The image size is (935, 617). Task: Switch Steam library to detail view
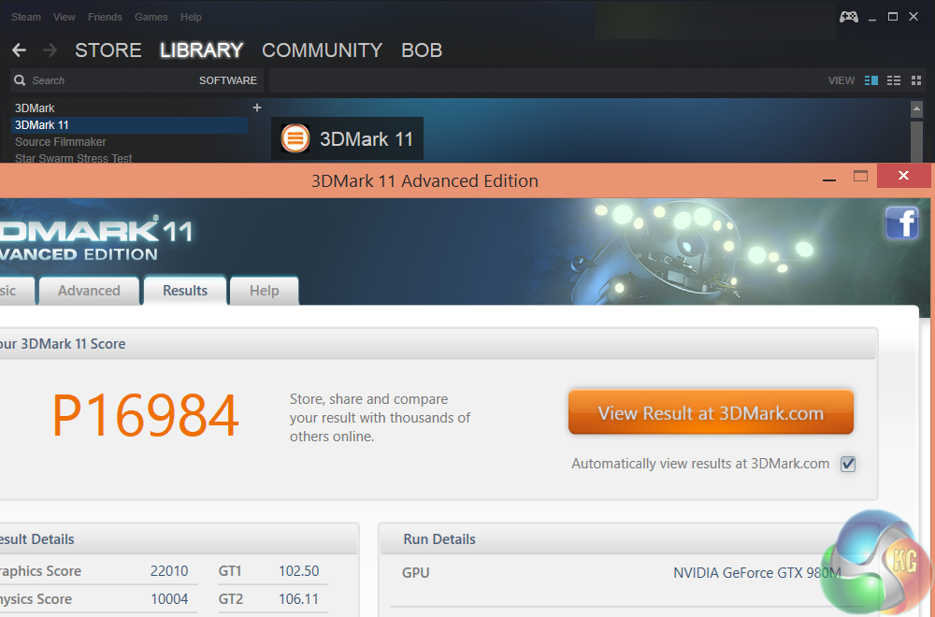point(871,80)
